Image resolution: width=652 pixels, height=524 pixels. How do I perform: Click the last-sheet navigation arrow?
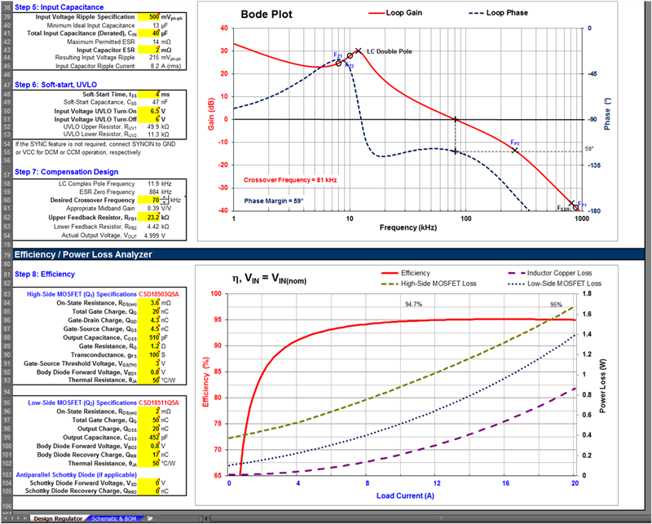26,518
